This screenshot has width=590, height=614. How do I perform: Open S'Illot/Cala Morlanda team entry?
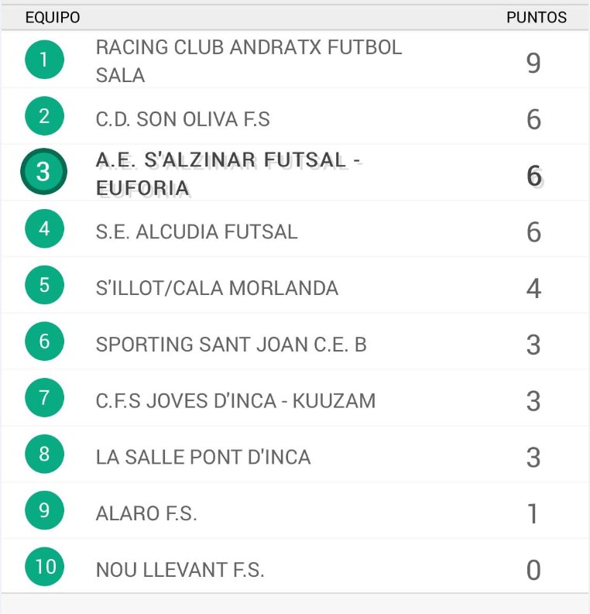pyautogui.click(x=217, y=288)
